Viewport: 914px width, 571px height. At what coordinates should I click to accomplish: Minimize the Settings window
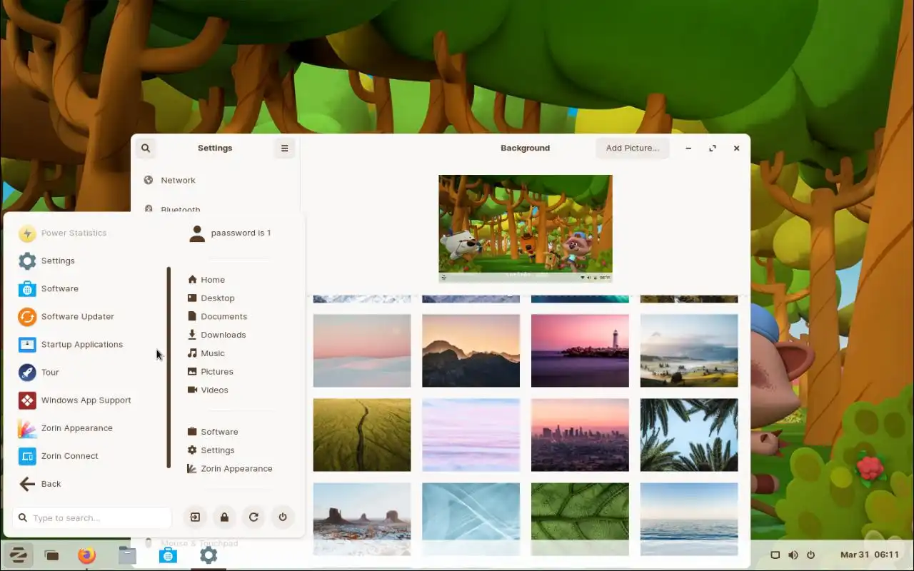point(688,148)
